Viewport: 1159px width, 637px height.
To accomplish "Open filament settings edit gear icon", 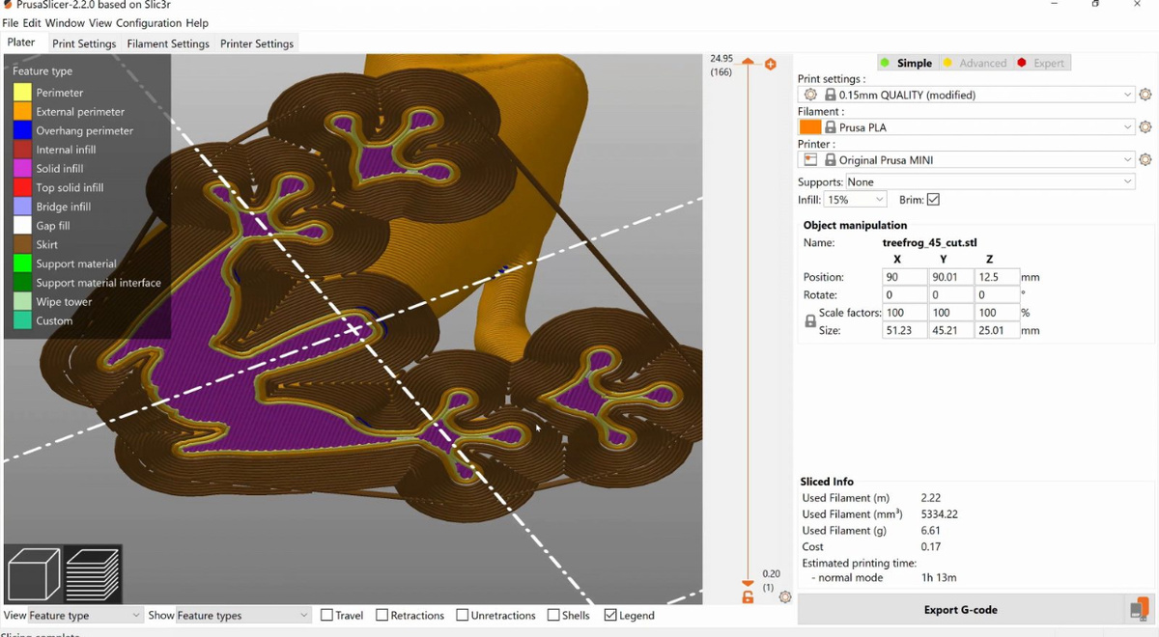I will 1145,127.
